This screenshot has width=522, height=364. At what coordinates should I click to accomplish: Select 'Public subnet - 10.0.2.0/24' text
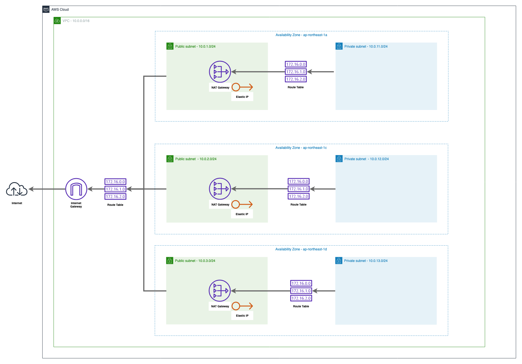point(196,159)
